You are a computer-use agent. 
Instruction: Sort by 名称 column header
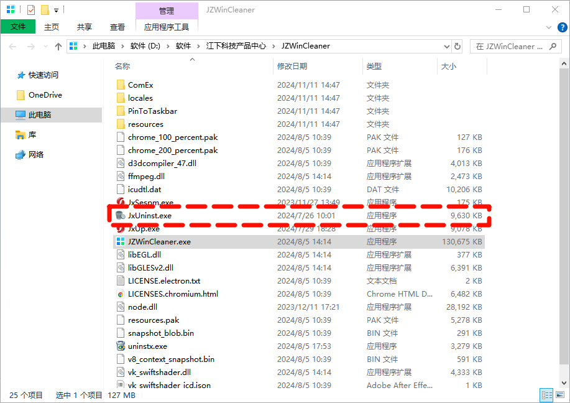(122, 66)
